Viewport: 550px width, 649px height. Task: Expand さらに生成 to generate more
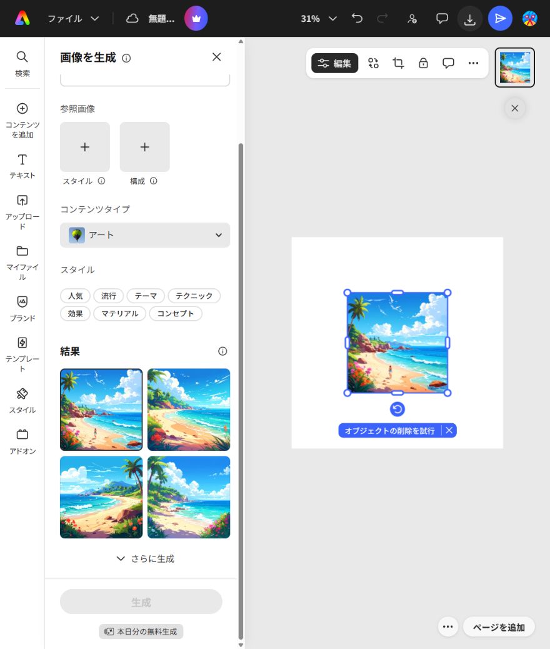[145, 559]
